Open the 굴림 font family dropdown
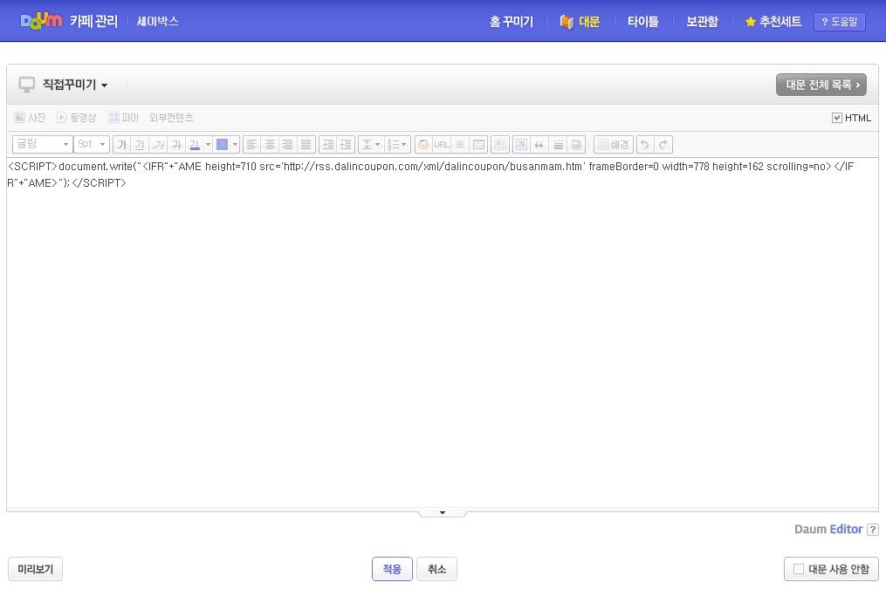The width and height of the screenshot is (886, 589). (43, 145)
